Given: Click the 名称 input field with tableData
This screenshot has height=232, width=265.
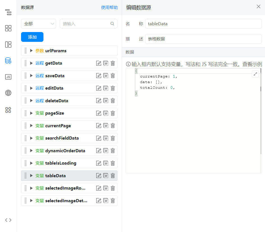Looking at the screenshot, I should (x=203, y=24).
